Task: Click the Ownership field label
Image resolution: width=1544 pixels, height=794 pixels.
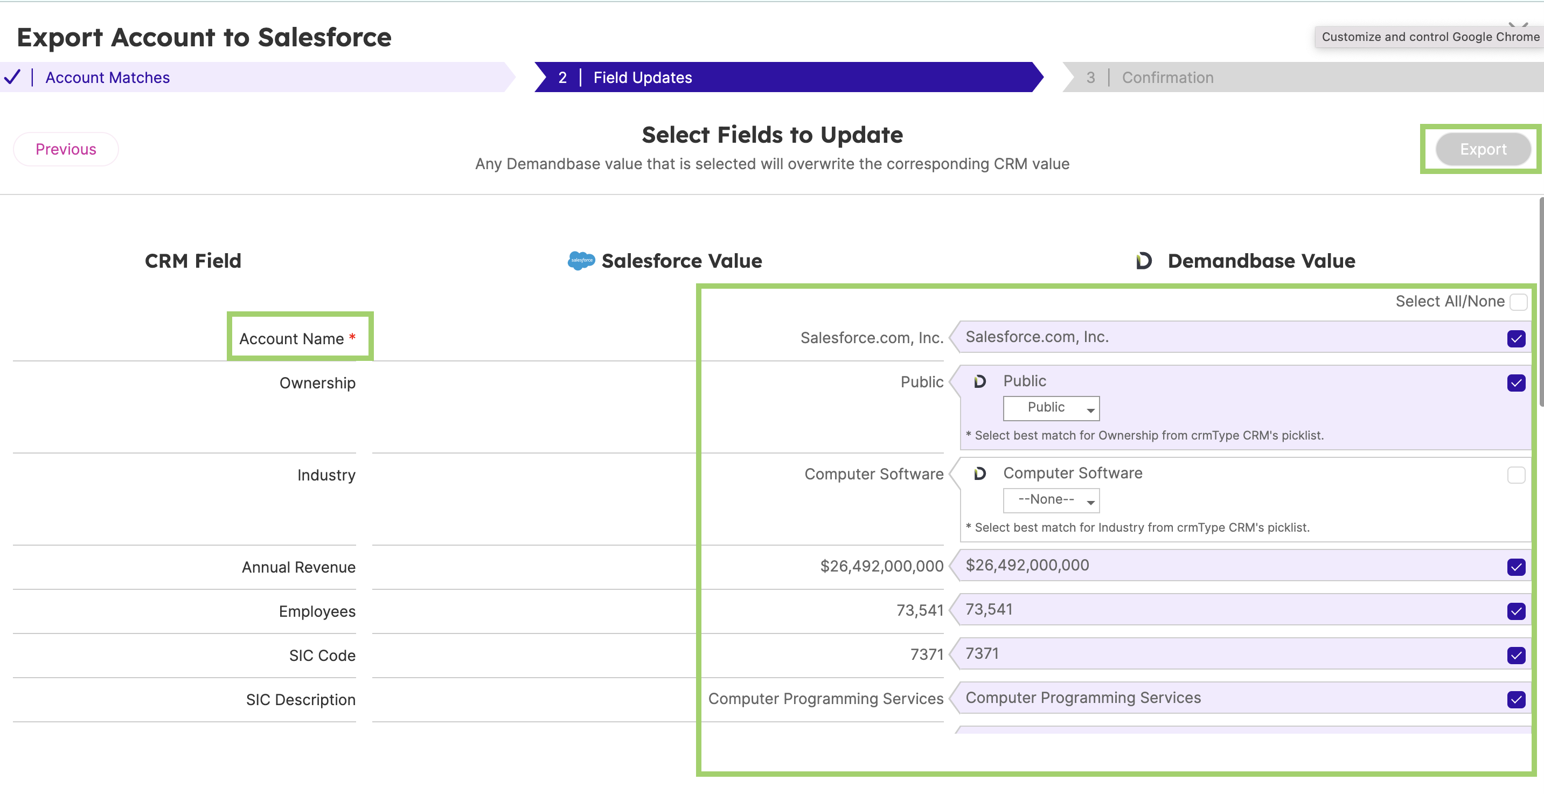Action: tap(317, 384)
